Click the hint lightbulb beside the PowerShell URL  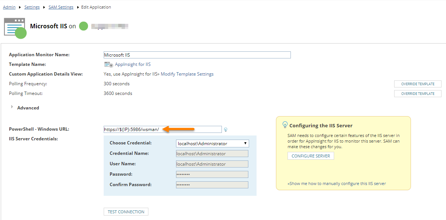[x=226, y=130]
